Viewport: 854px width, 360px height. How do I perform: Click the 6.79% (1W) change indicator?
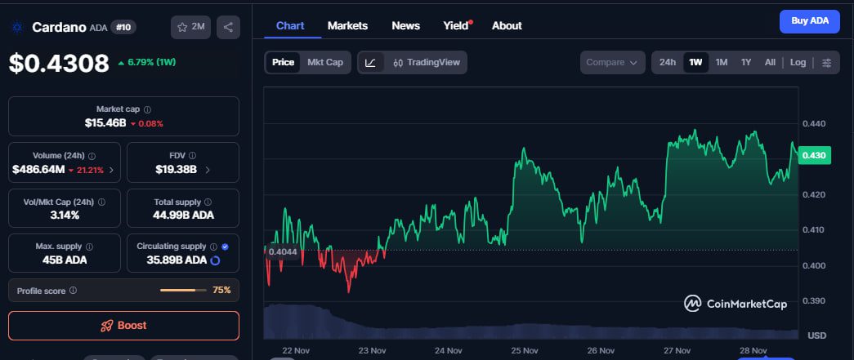tap(146, 62)
